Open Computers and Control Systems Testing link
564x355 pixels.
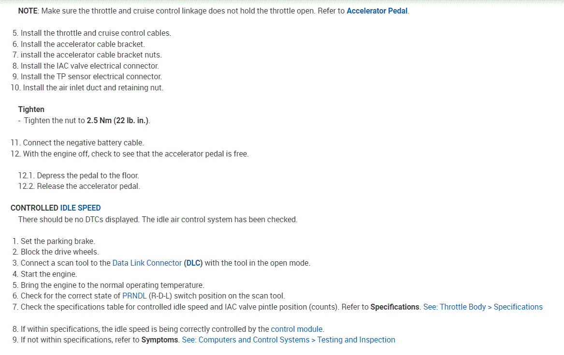[289, 340]
